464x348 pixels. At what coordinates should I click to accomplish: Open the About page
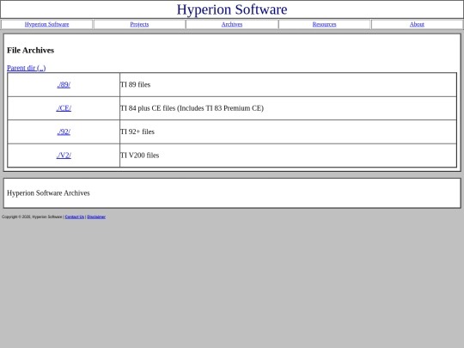click(x=417, y=24)
